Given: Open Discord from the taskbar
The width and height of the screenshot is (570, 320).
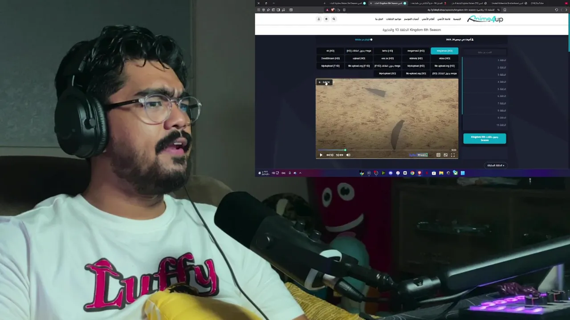Looking at the screenshot, I should click(x=391, y=173).
